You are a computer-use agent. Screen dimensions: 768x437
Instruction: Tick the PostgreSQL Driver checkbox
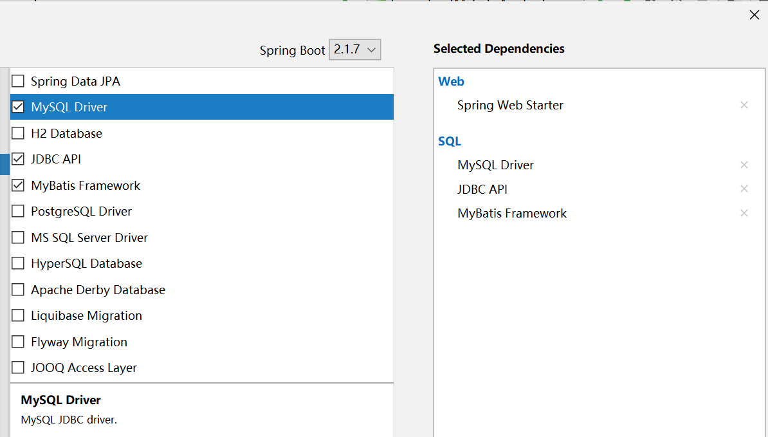(x=18, y=211)
